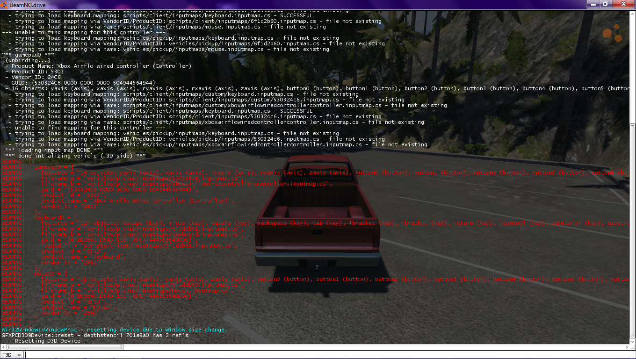Image resolution: width=636 pixels, height=359 pixels.
Task: Click the cyan 'Win32Window::WindowProc' line
Action: (x=114, y=330)
